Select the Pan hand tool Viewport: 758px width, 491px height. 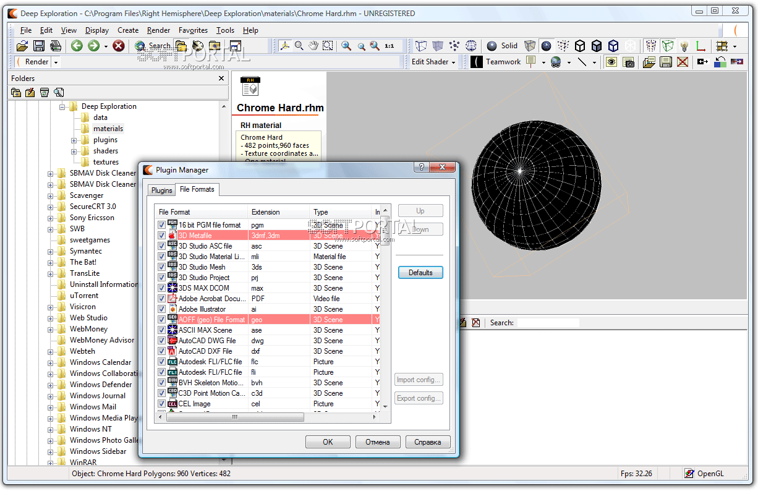pos(313,46)
